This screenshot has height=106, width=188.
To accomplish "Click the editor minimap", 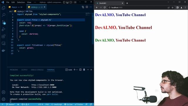I will [x=88, y=14].
